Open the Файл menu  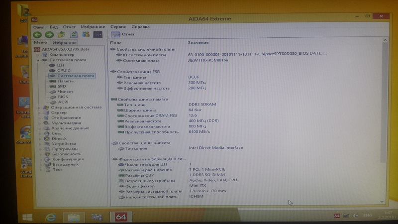[39, 27]
